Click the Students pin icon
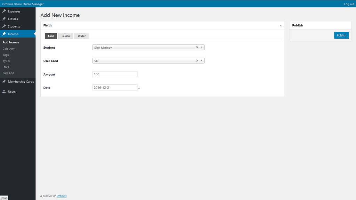356x200 pixels. (x=4, y=26)
